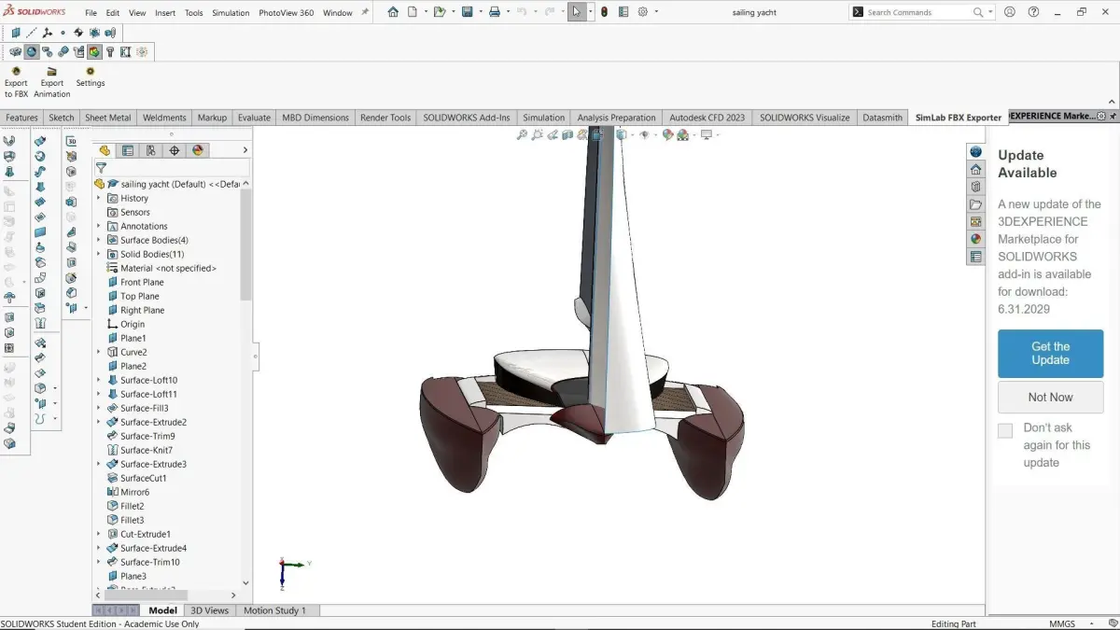Click the filter funnel icon in tree
Image resolution: width=1120 pixels, height=630 pixels.
(x=101, y=168)
